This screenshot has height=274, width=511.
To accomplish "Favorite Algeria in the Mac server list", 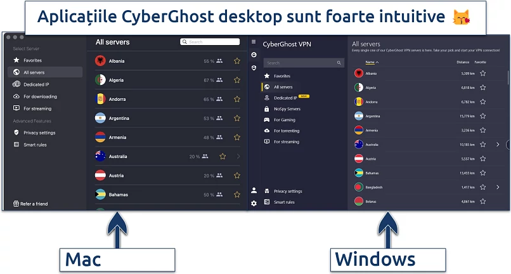I will 237,80.
